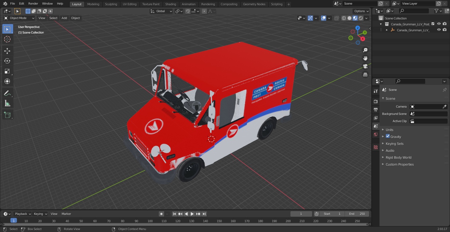This screenshot has height=232, width=450.
Task: Play the animation forward
Action: [x=192, y=214]
